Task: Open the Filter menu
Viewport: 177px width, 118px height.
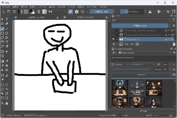Action: pos(61,7)
